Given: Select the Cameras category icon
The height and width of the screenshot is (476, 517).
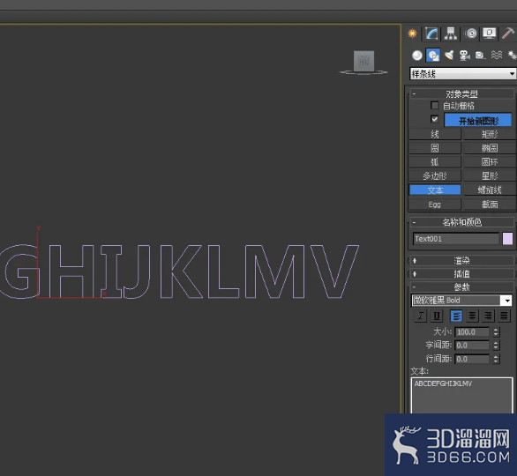Looking at the screenshot, I should (465, 55).
